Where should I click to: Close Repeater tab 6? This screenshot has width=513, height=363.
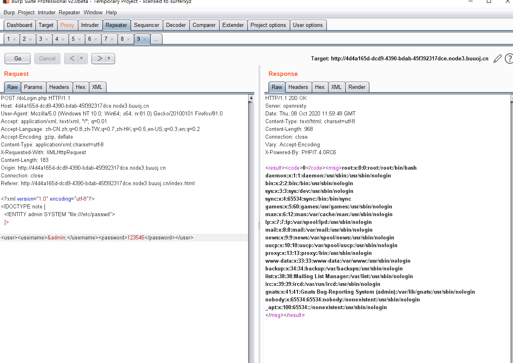click(95, 39)
